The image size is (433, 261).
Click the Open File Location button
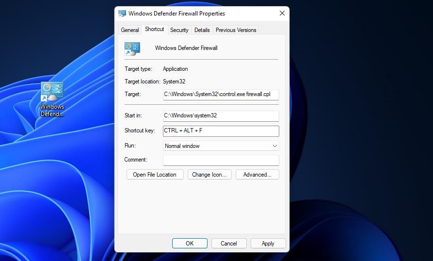pyautogui.click(x=155, y=175)
